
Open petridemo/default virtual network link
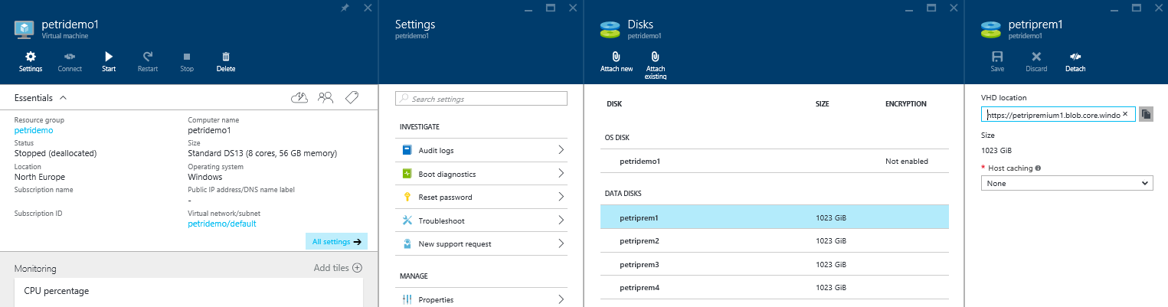[222, 224]
